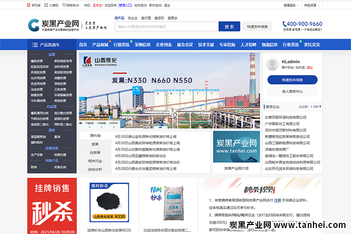Click the red 退出 link under Hi,admin
The height and width of the screenshot is (234, 351).
[x=309, y=67]
